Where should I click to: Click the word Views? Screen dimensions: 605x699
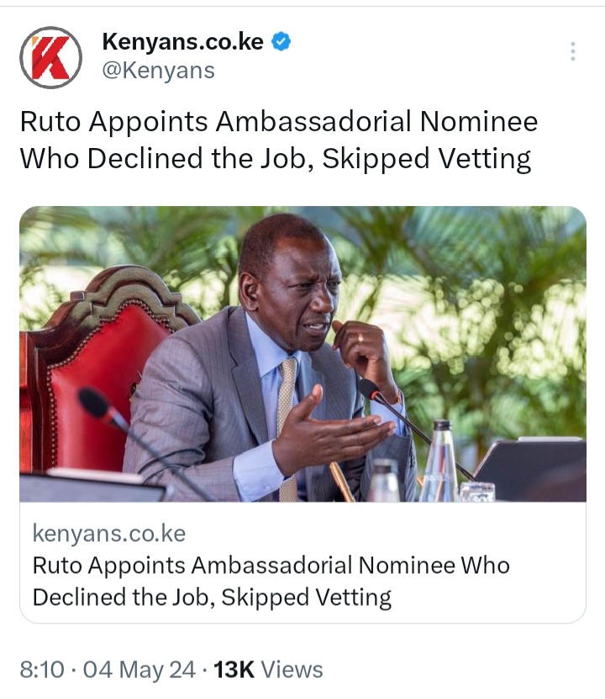[292, 670]
